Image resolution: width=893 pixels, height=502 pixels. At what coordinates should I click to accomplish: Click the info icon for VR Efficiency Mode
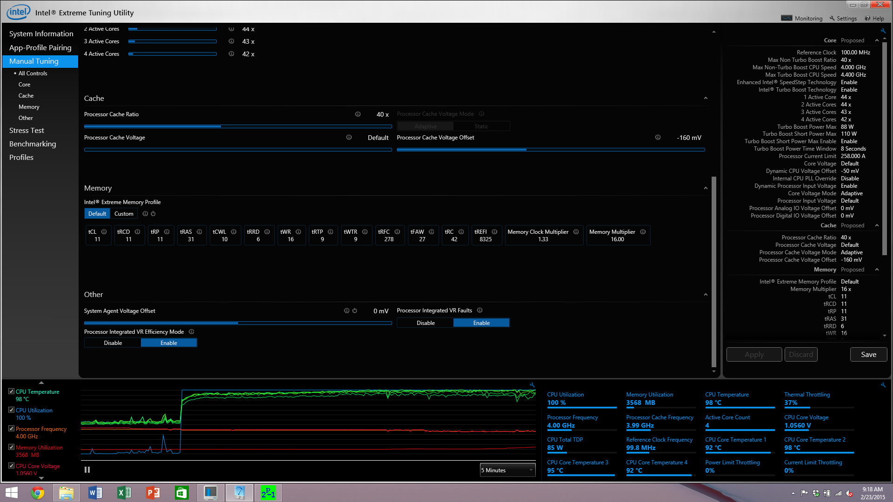[191, 332]
